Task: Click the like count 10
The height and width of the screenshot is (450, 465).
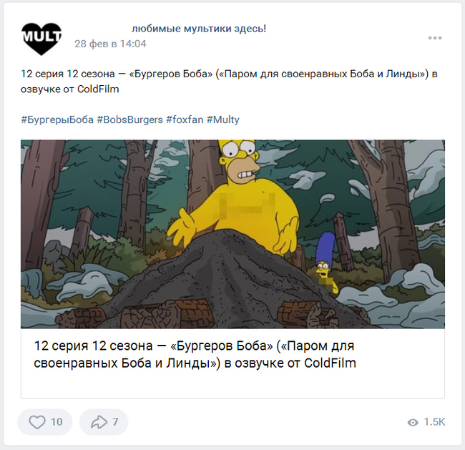Action: click(x=57, y=422)
